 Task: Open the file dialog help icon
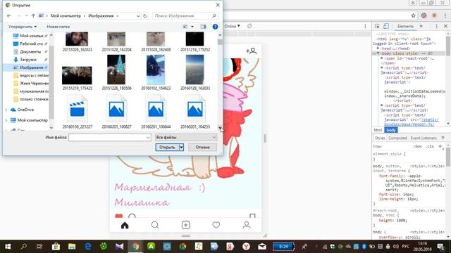[x=215, y=27]
